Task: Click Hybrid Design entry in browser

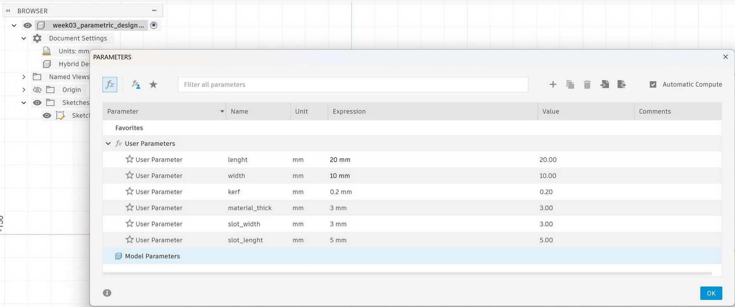Action: click(x=74, y=64)
